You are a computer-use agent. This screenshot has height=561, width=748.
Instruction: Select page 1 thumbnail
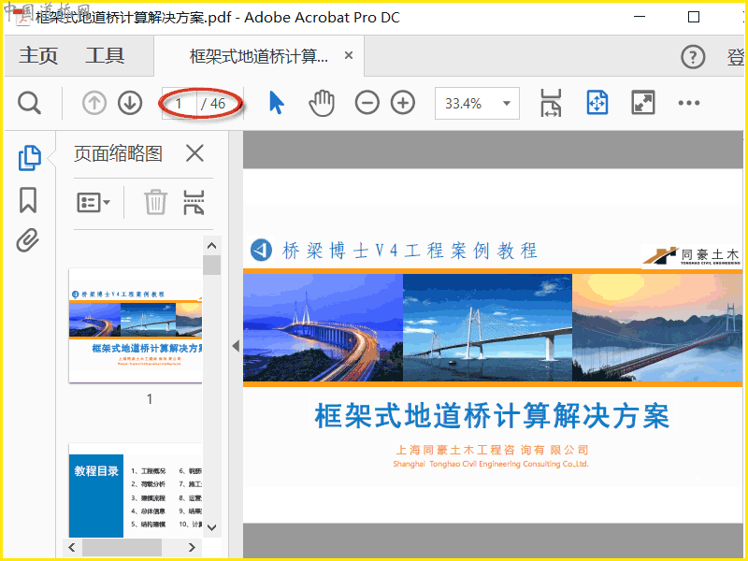coord(136,325)
